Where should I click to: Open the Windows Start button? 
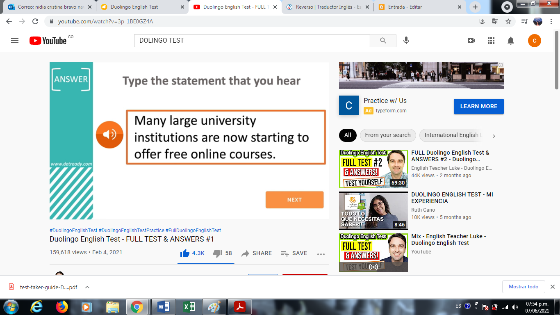[x=10, y=307]
